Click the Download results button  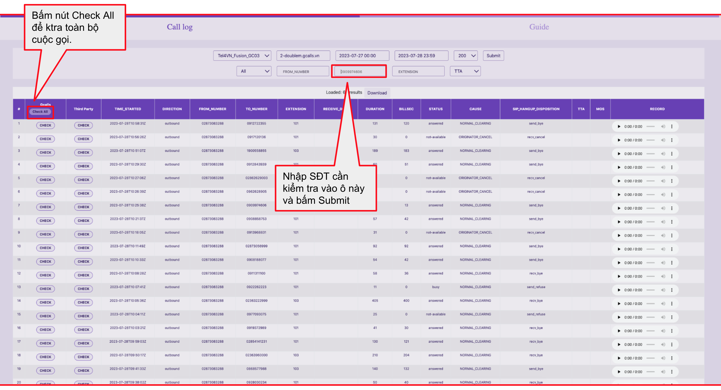[x=377, y=93]
